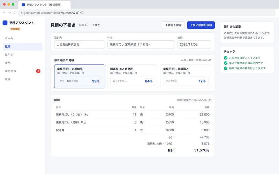279x174 pixels.
Task: Maximize the window with the green button
Action: [x=13, y=5]
